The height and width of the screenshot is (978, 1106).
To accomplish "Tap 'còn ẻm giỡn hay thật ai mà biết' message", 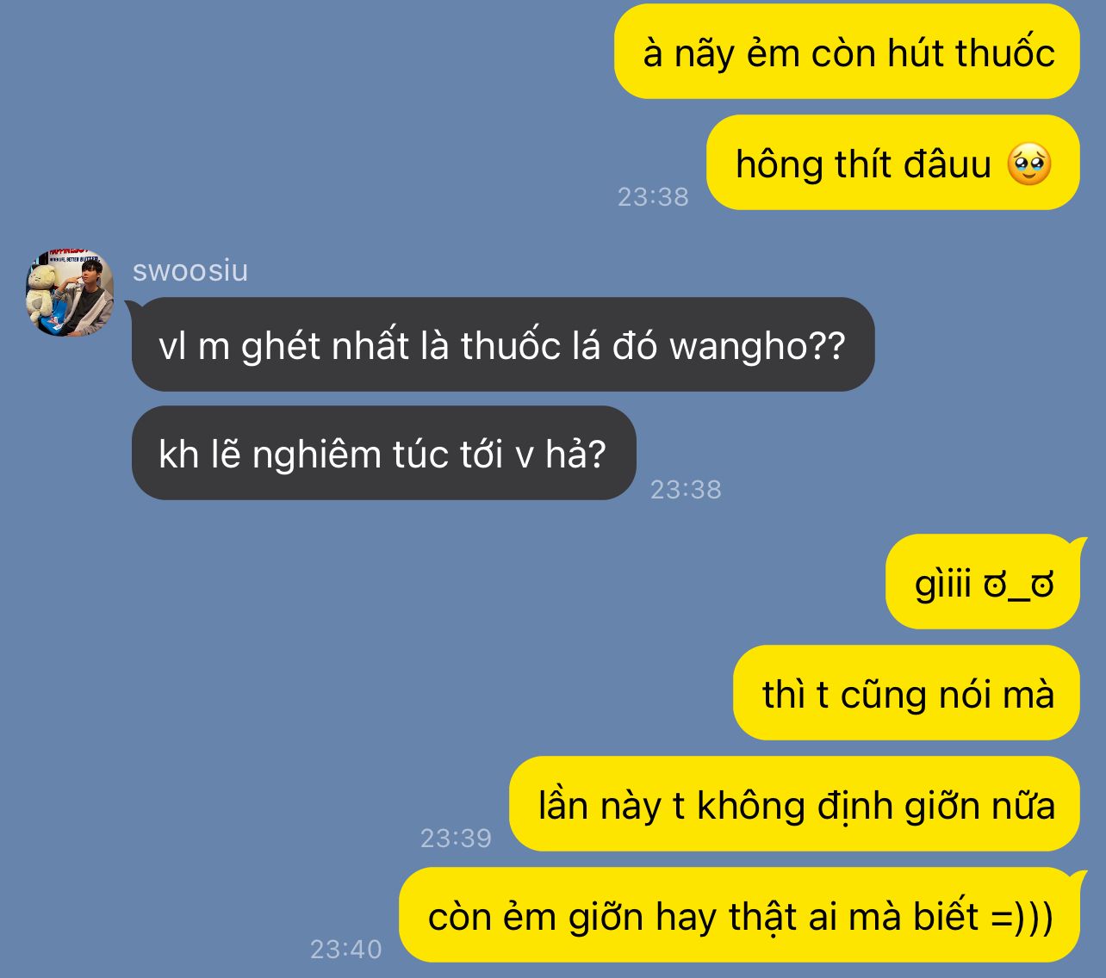I will [739, 915].
